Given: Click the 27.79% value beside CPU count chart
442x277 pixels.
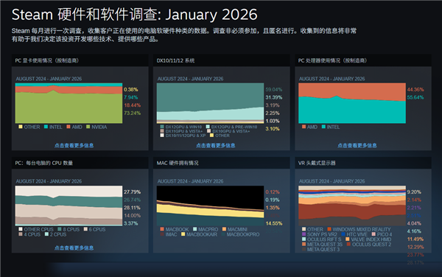Looking at the screenshot, I should pyautogui.click(x=132, y=192).
